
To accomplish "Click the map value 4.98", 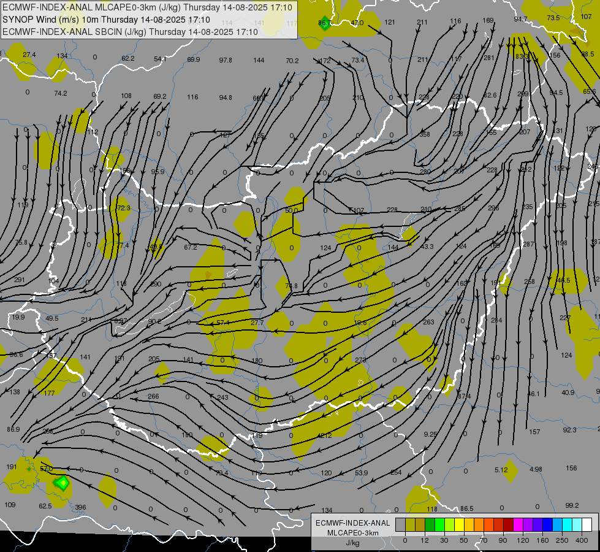I will pos(536,469).
